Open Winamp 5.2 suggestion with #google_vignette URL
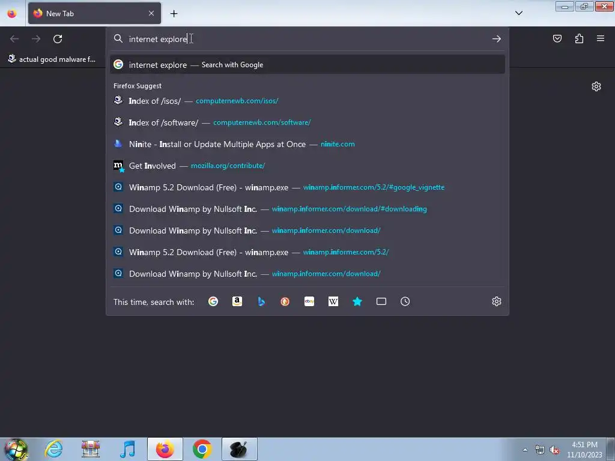This screenshot has width=615, height=461. (307, 187)
